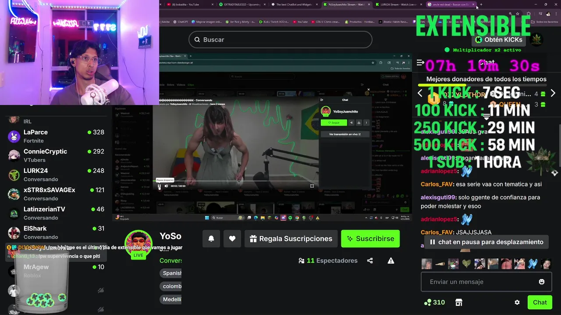Open LURK24 channel in sidebar
The width and height of the screenshot is (561, 315).
[56, 175]
